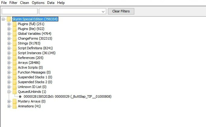Select the Arrays (28486) row
The width and height of the screenshot is (206, 127).
[29, 63]
